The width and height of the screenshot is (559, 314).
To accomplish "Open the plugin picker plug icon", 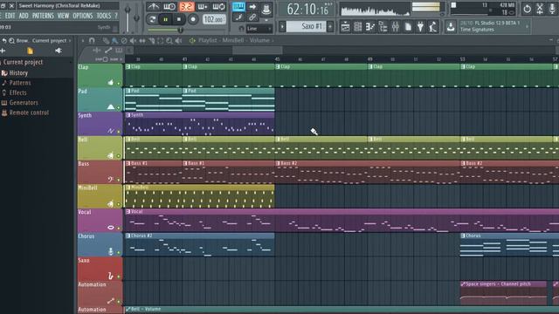I will pyautogui.click(x=420, y=27).
